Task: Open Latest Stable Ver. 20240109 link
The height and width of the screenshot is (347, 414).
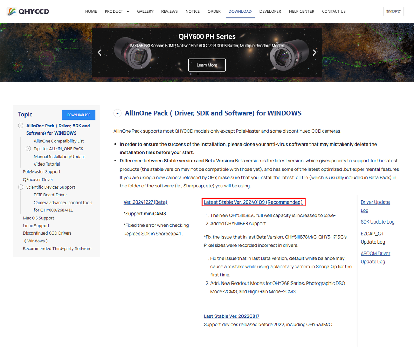Action: coord(253,202)
